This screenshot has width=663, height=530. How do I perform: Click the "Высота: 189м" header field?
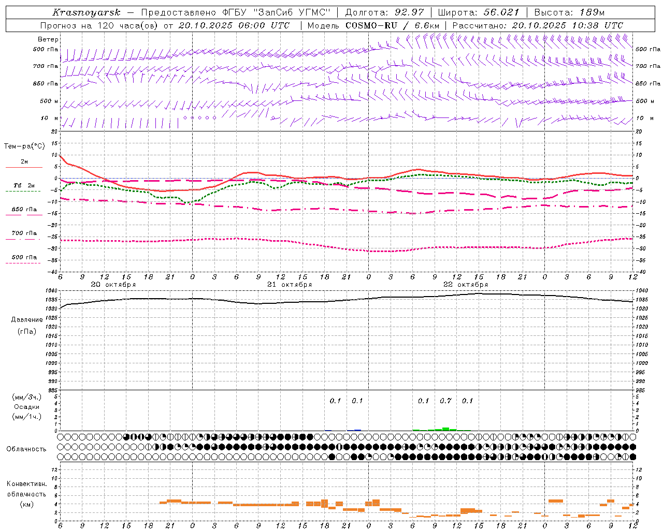[570, 12]
